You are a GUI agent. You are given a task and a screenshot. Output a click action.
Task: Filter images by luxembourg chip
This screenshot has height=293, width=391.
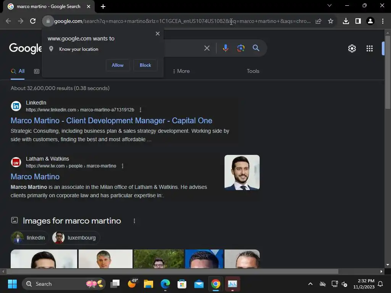tap(76, 238)
